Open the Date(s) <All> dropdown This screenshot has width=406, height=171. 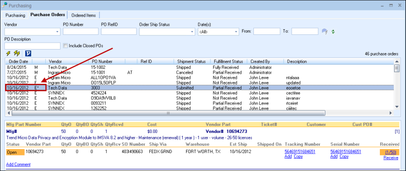pos(236,32)
